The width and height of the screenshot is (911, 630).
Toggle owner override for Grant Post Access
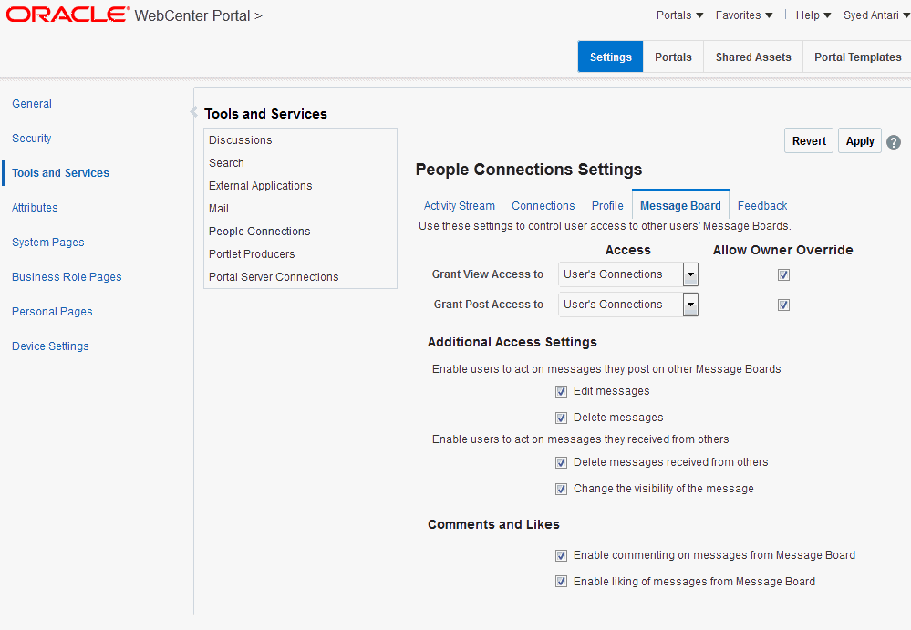click(x=783, y=305)
